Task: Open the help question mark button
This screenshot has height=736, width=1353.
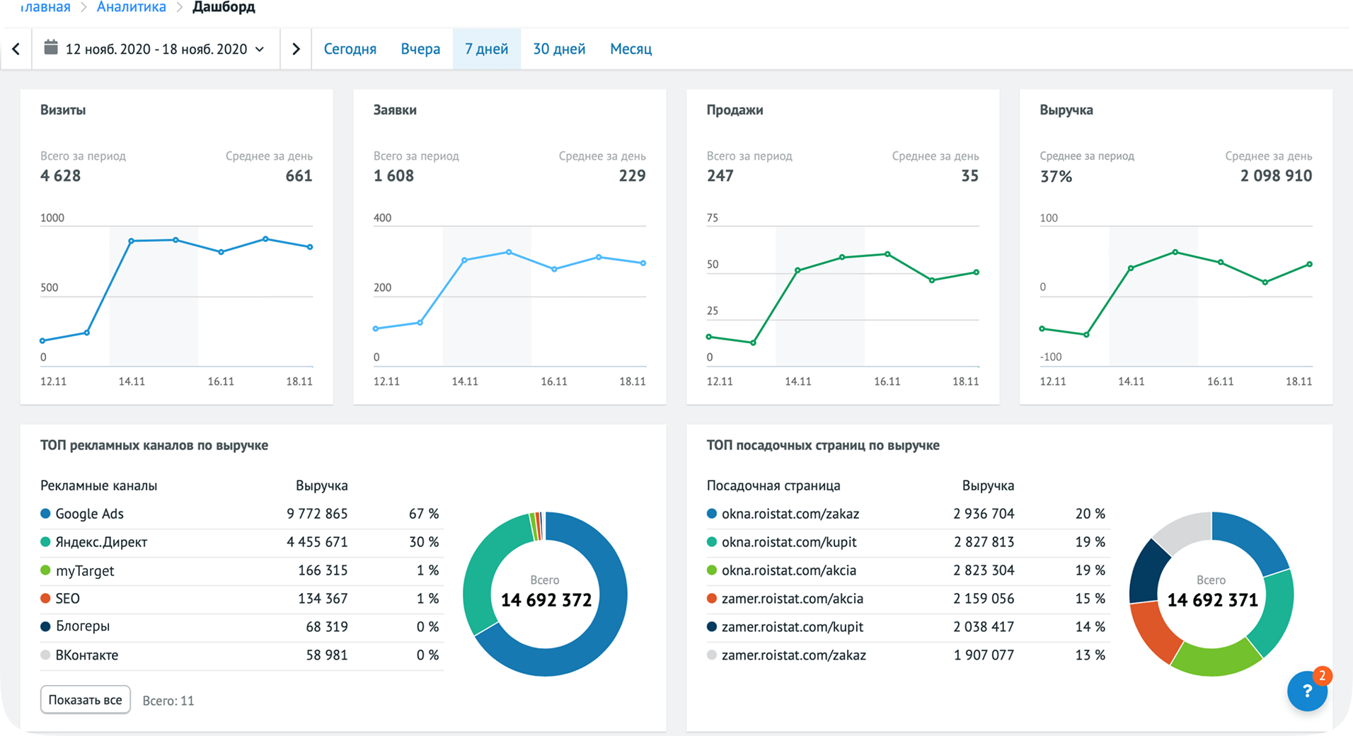Action: (x=1307, y=691)
